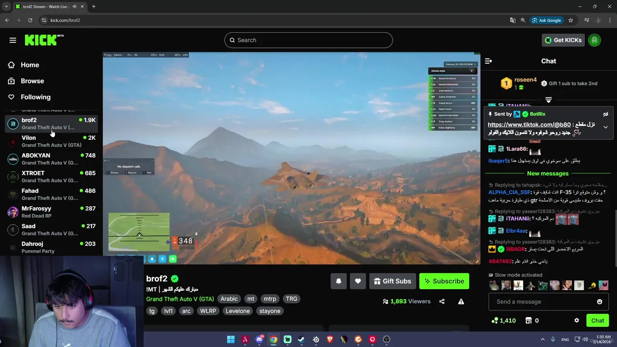The image size is (617, 347).
Task: Bookmark this page star icon
Action: click(571, 20)
